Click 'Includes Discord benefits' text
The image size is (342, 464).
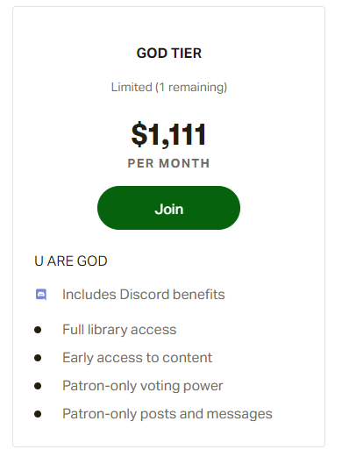point(144,295)
